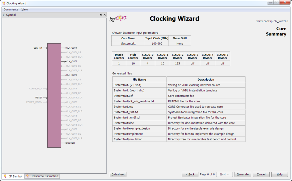
Task: Click the Page 6 of 6 indicator
Action: 207,174
